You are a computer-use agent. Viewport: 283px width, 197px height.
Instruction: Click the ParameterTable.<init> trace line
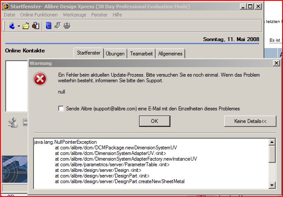click(x=112, y=165)
